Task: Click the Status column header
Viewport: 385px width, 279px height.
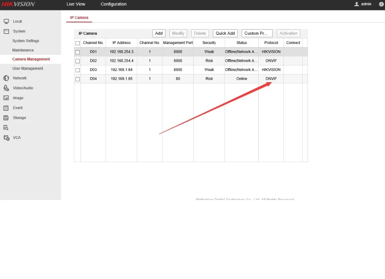Action: click(x=242, y=43)
